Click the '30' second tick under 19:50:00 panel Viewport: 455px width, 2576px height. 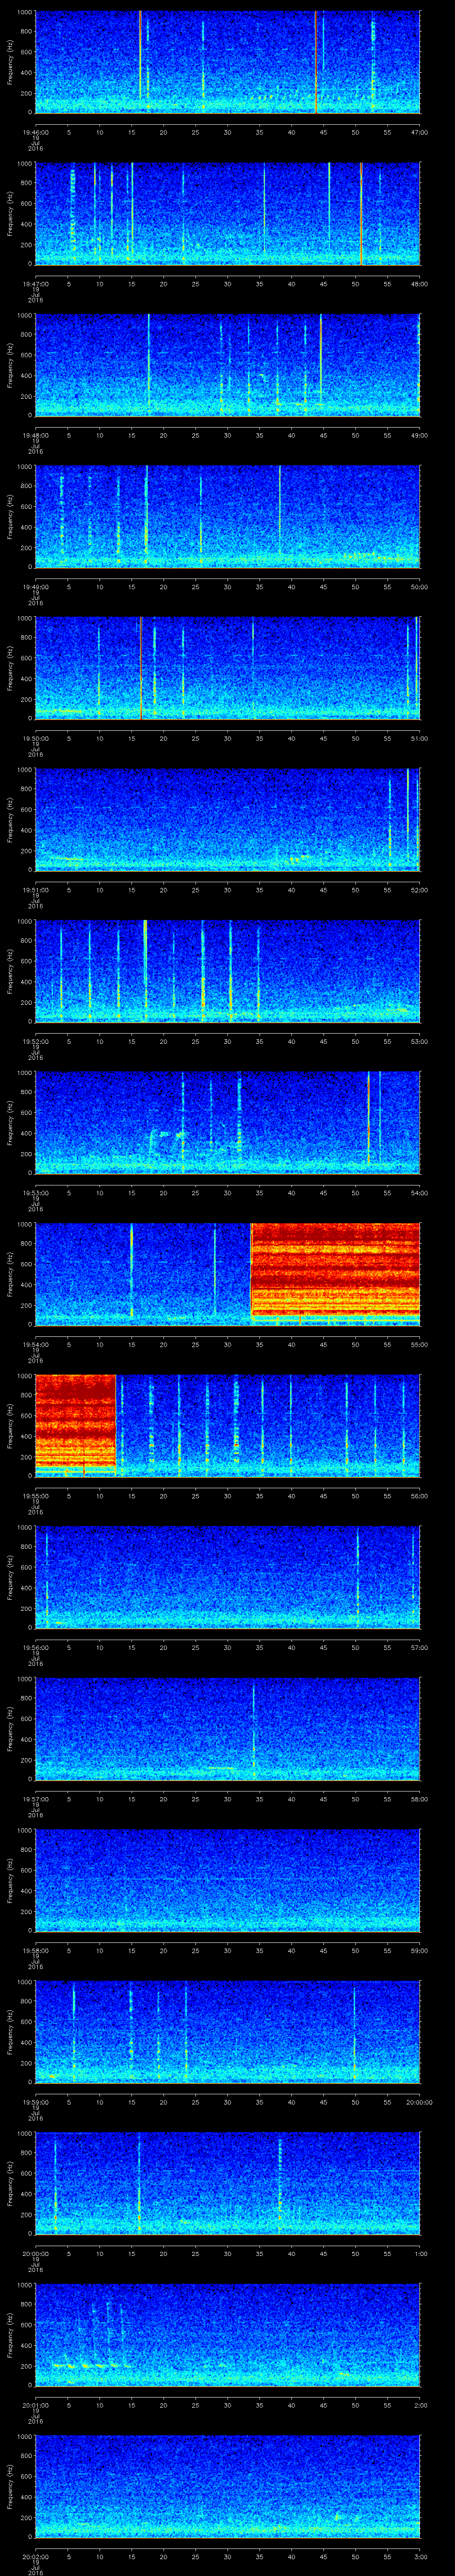click(227, 738)
